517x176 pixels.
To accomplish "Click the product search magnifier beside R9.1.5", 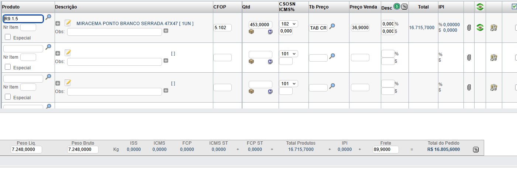I will 48,17.
